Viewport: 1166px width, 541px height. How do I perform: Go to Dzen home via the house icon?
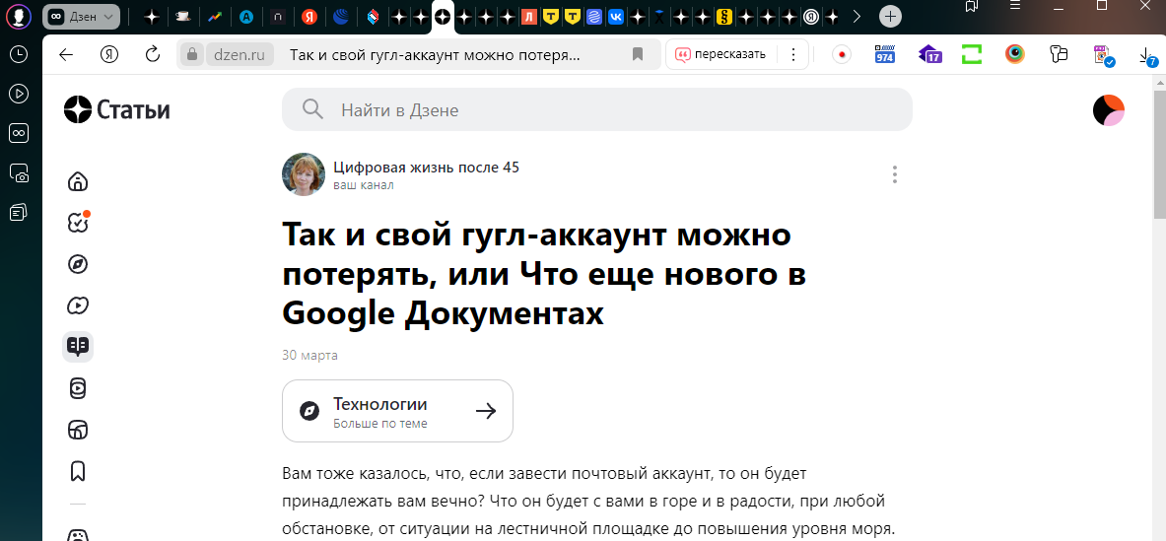click(77, 181)
